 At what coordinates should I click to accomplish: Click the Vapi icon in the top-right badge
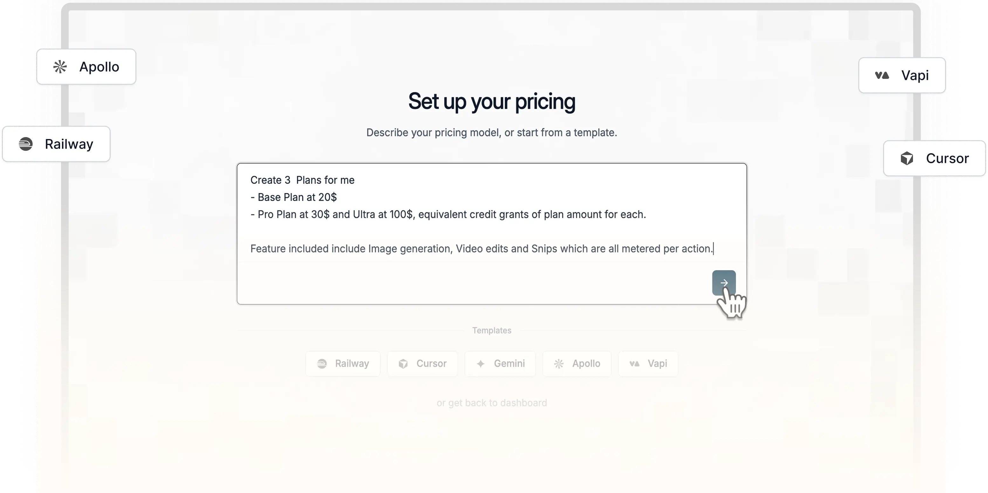[x=882, y=75]
